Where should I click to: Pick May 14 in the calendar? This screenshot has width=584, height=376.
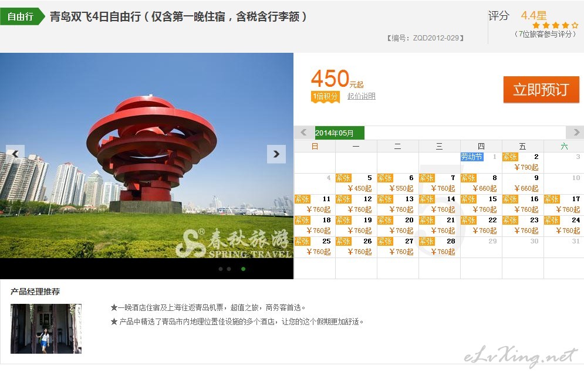pyautogui.click(x=440, y=204)
